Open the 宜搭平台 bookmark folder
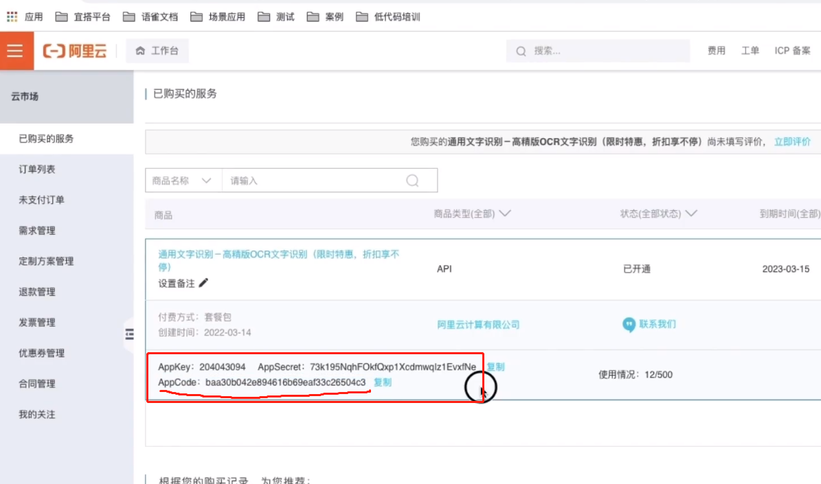The image size is (821, 484). coord(82,16)
